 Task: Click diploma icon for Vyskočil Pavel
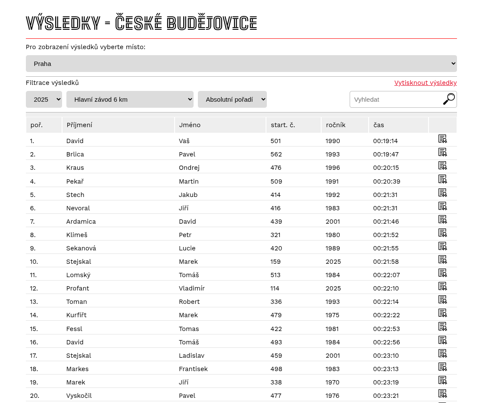pos(442,394)
